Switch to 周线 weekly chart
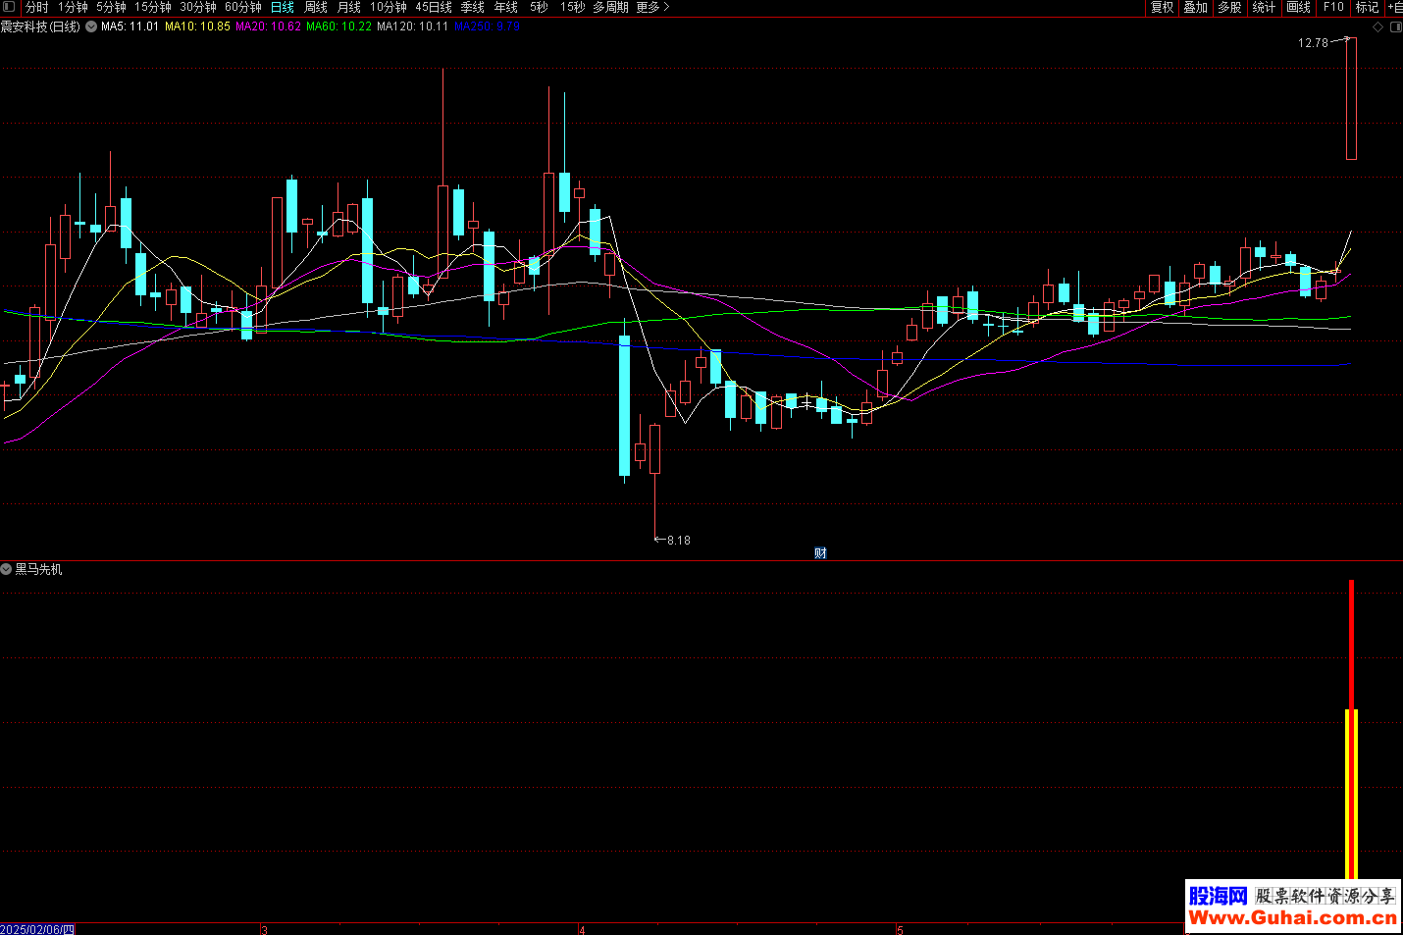This screenshot has height=935, width=1403. 316,7
